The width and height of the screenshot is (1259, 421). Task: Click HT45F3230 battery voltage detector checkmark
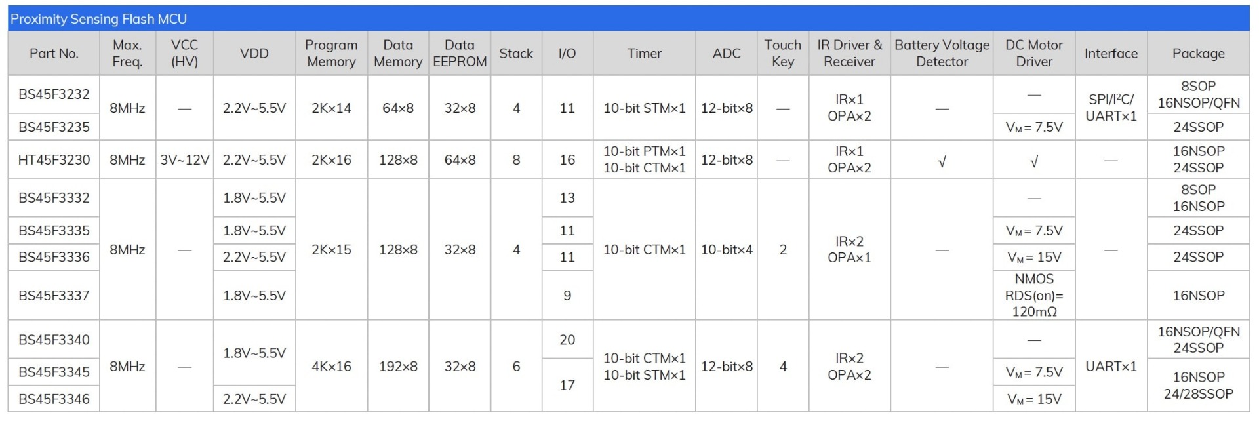coord(942,161)
